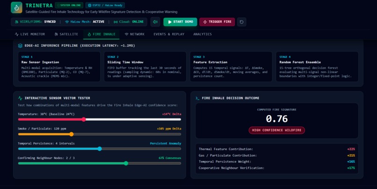This screenshot has width=377, height=189.
Task: Click the VIIRS/FIRMS SYNCED status text
Action: pos(38,22)
